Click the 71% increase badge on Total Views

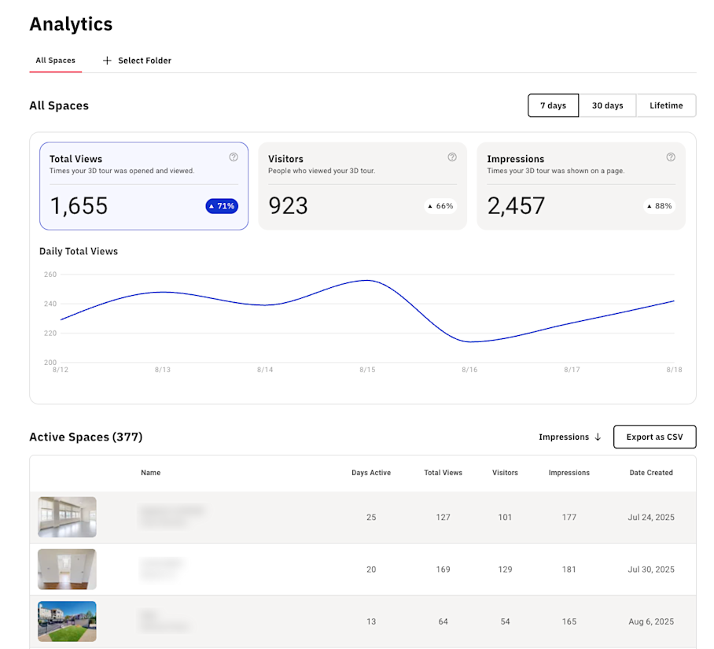click(221, 206)
